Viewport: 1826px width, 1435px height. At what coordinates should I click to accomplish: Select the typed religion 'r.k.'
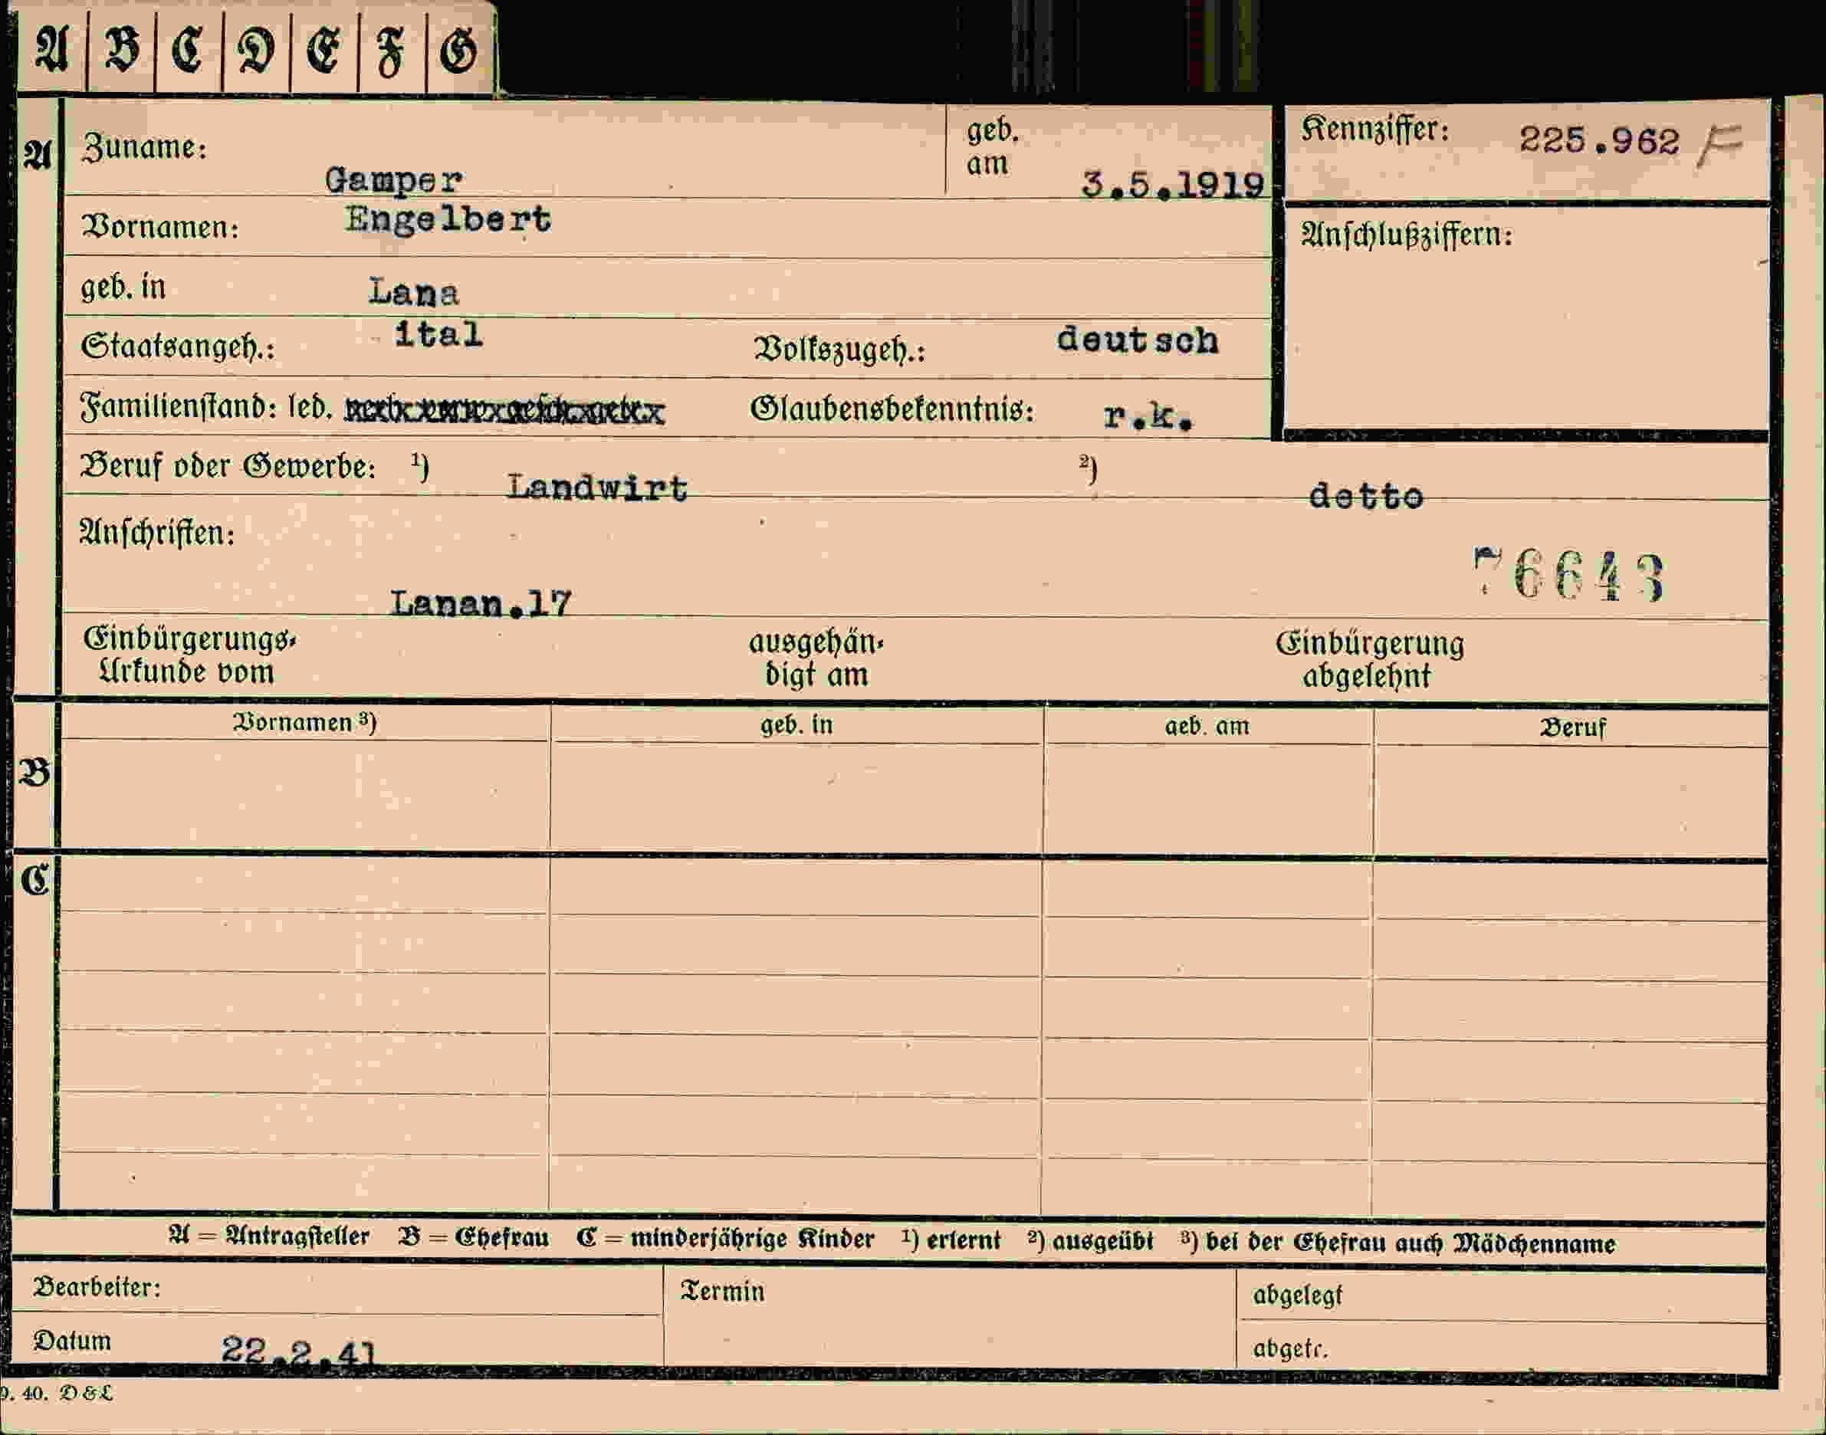[1148, 417]
